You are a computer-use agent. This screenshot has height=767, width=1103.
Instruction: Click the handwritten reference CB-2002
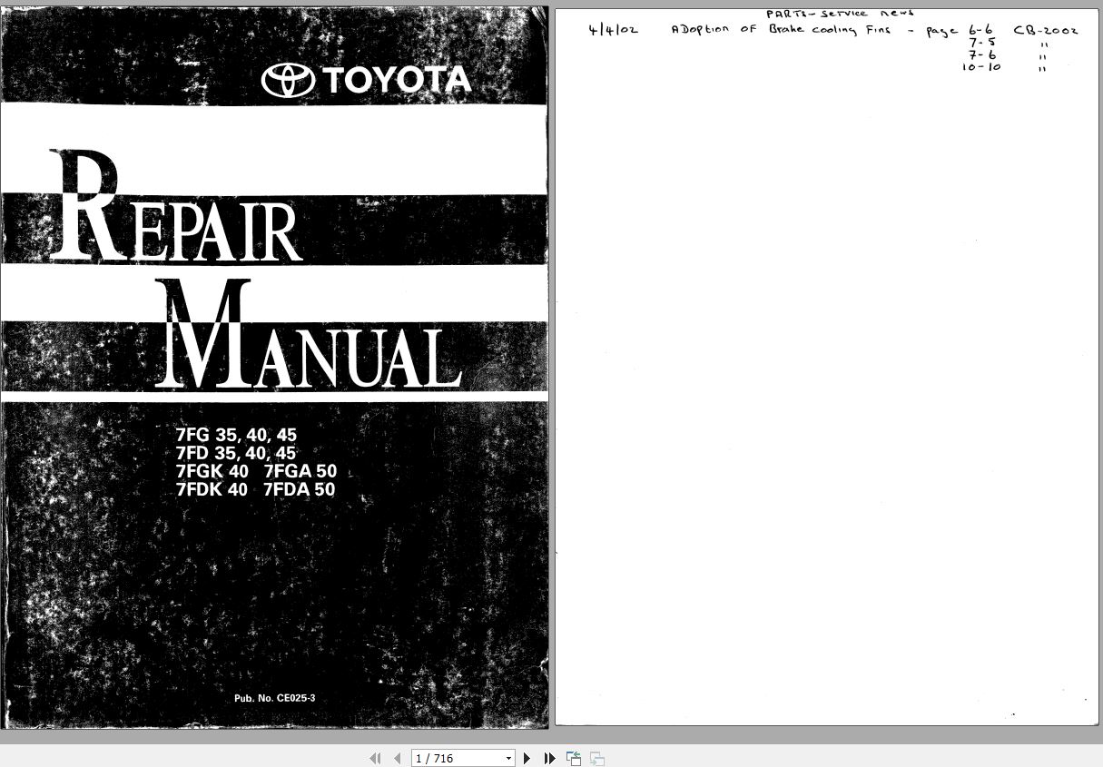(1046, 30)
